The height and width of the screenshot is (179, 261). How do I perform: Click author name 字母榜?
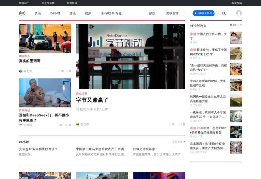click(x=27, y=125)
